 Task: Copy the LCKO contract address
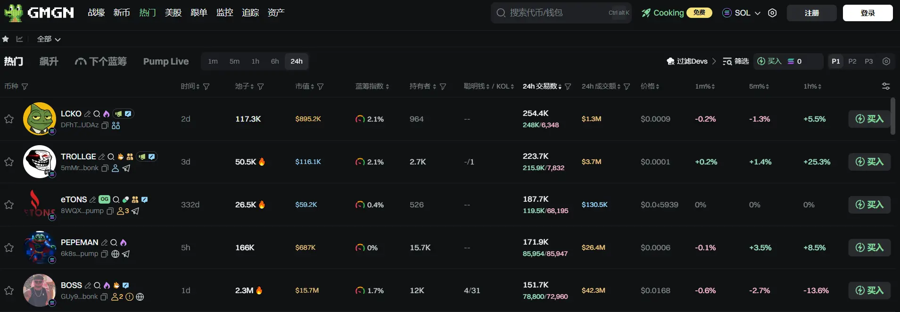tap(105, 125)
